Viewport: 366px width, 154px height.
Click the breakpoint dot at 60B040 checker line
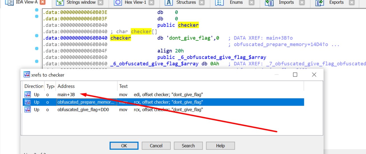point(37,35)
